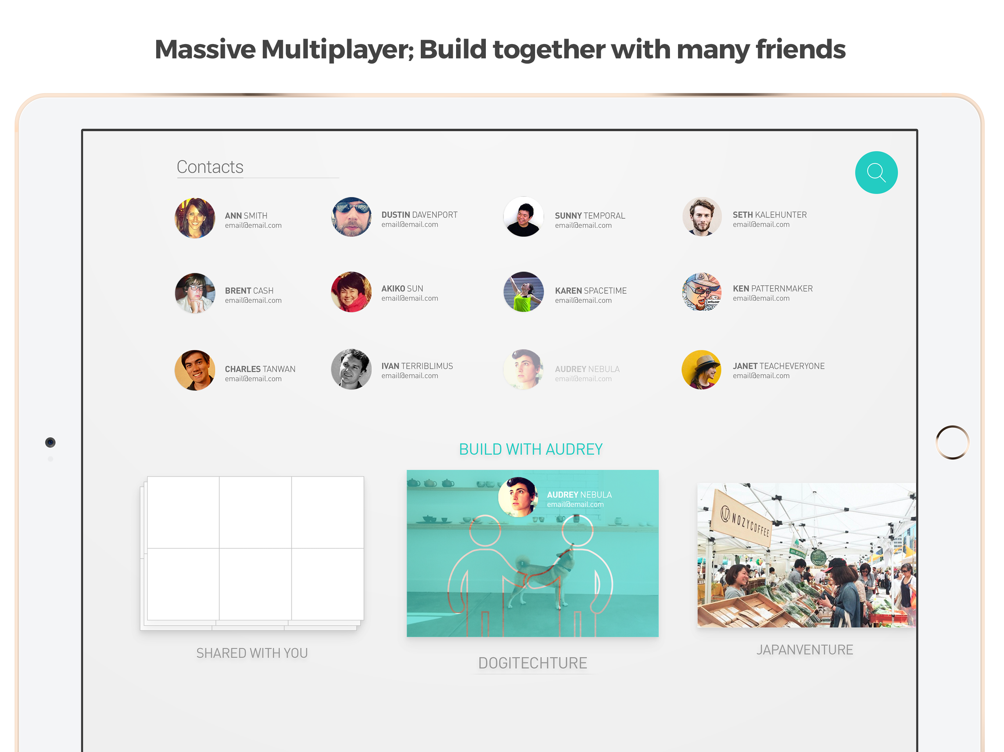Select Ann Smith's profile avatar
The image size is (1004, 752).
pyautogui.click(x=195, y=218)
